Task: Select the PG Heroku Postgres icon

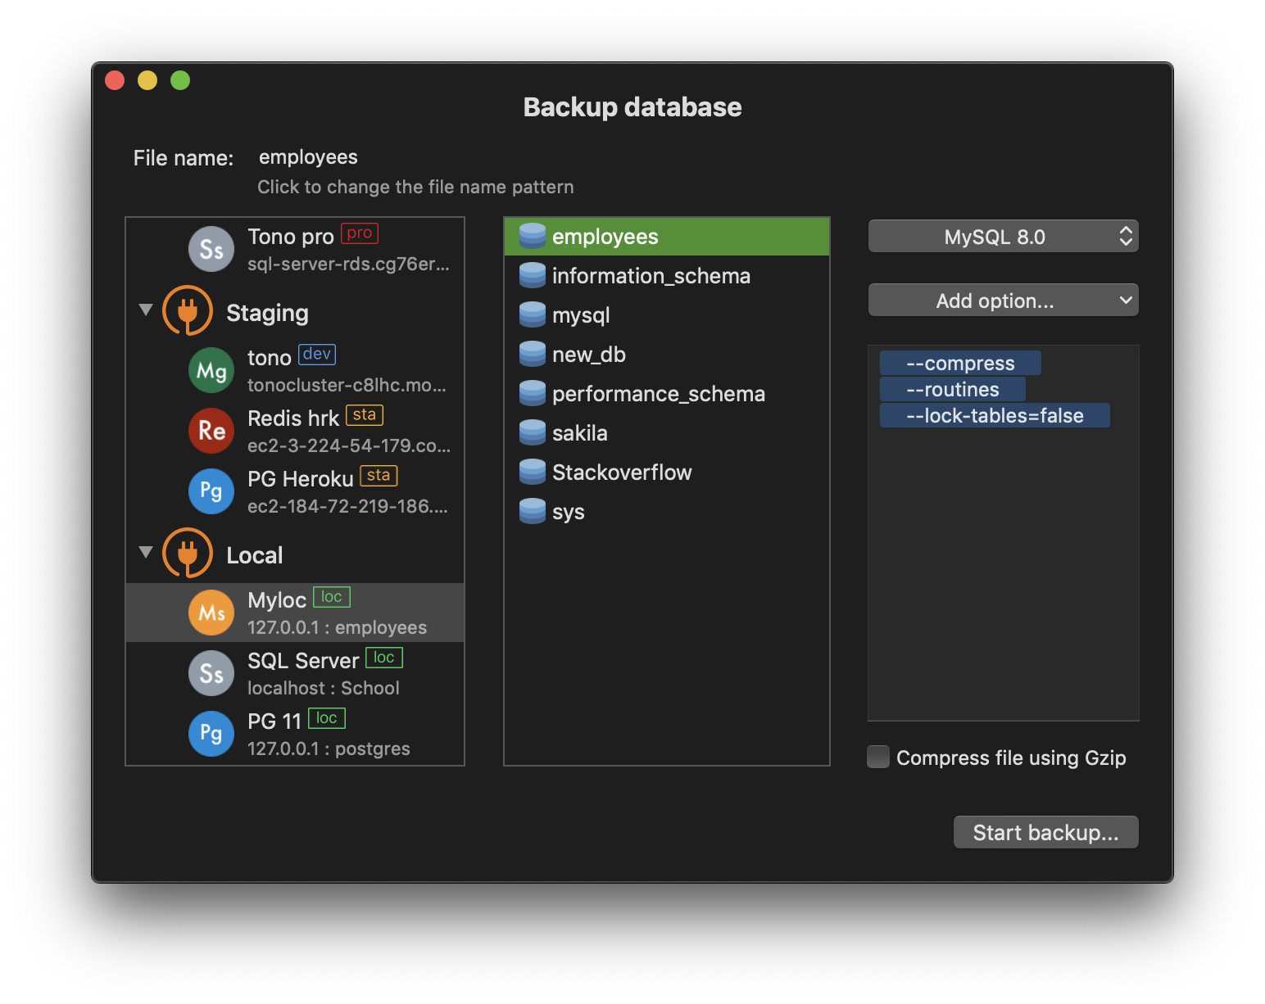Action: (x=211, y=491)
